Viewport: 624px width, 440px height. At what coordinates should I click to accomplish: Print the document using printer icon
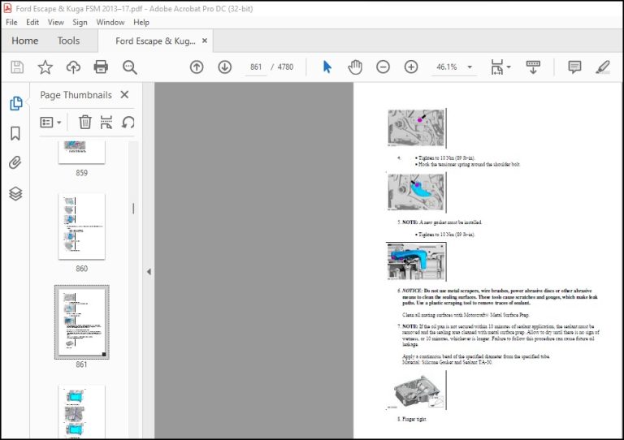[101, 67]
